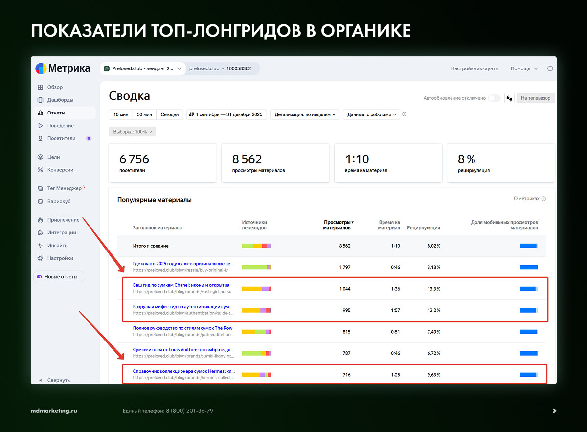Image resolution: width=587 pixels, height=432 pixels.
Task: Open the Chanel bags guide article link
Action: (181, 285)
